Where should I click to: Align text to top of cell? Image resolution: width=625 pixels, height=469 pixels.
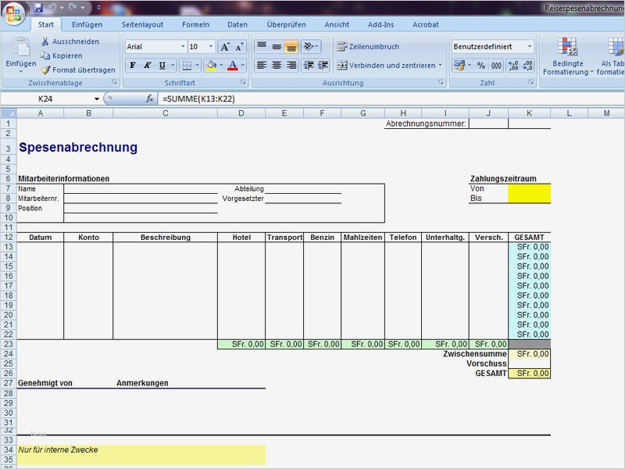click(x=262, y=47)
